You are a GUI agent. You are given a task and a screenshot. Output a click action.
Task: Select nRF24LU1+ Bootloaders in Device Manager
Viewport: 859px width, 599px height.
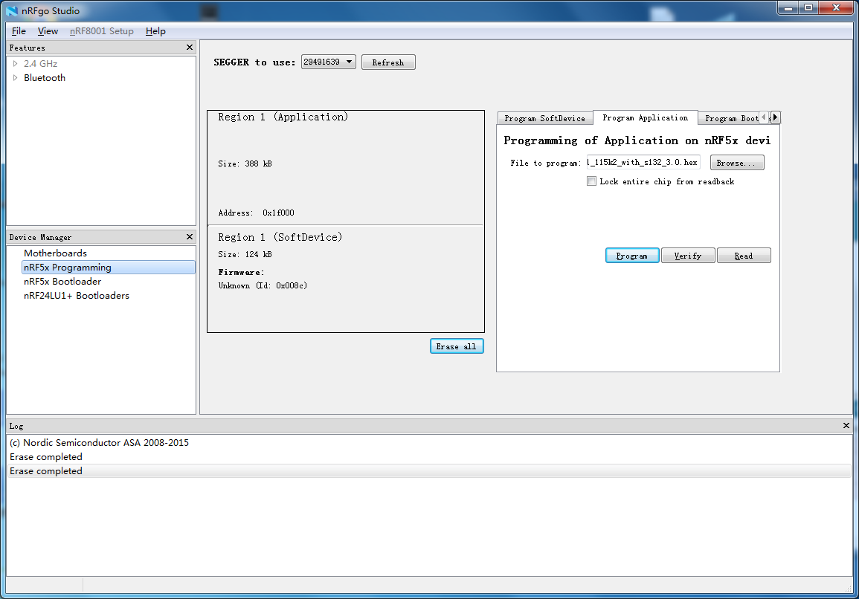[77, 296]
